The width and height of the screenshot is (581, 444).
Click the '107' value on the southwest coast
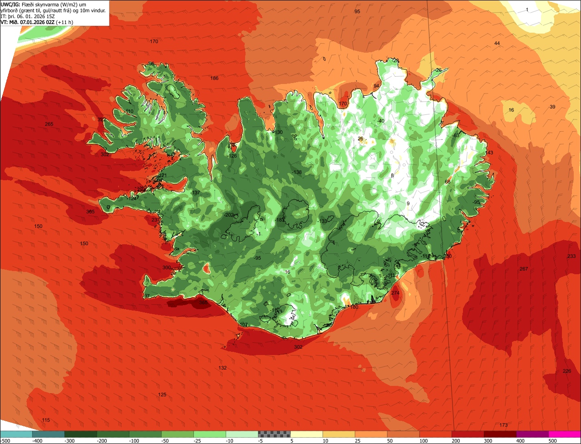[244, 325]
